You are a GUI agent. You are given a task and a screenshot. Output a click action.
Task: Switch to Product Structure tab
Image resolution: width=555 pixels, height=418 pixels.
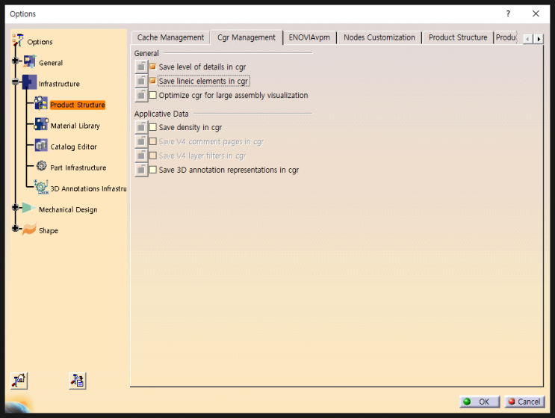[x=458, y=37]
